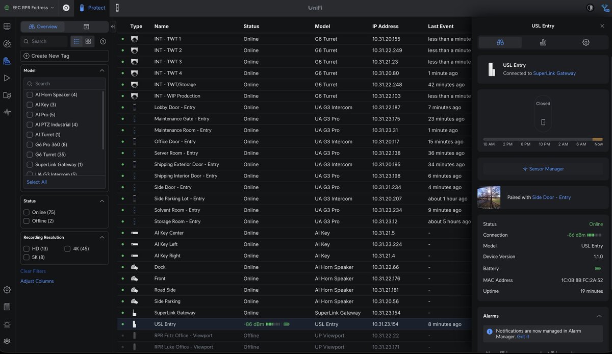
Task: Click the Clear Filters link
Action: coord(33,271)
